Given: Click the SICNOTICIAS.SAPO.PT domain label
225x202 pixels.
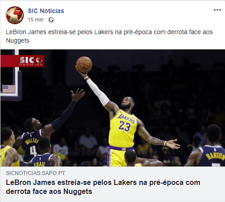Looking at the screenshot, I should (35, 173).
